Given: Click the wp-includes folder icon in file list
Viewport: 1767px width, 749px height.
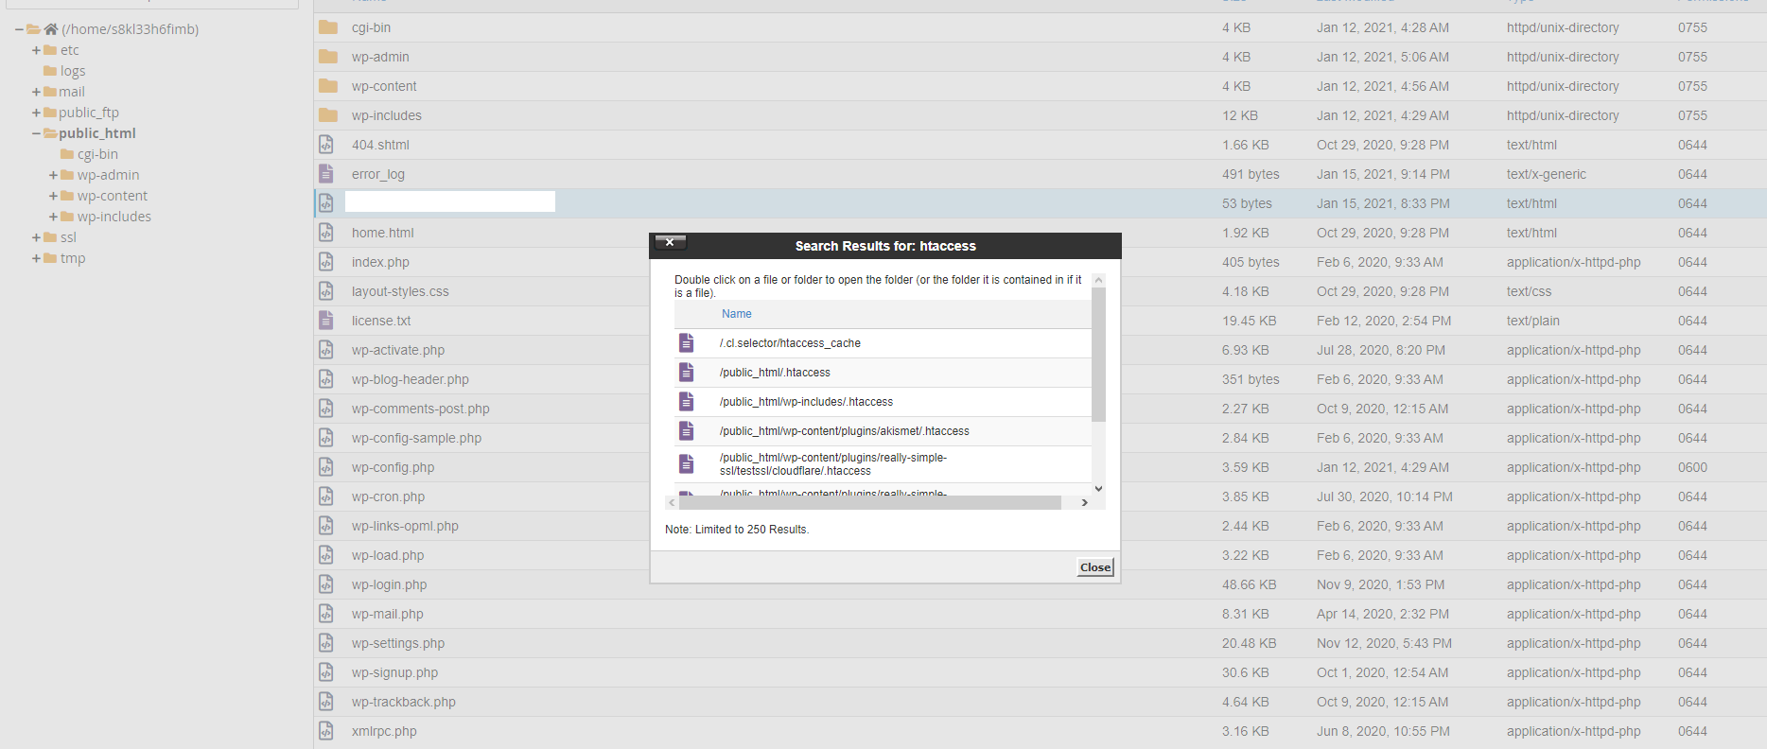Looking at the screenshot, I should [x=328, y=115].
